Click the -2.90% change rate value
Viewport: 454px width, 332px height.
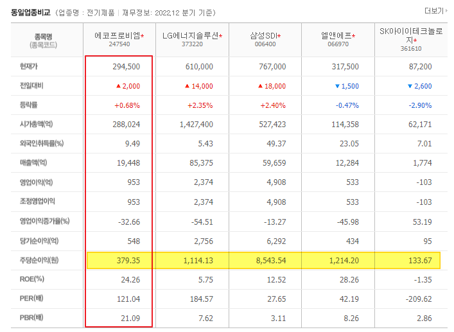[x=420, y=105]
